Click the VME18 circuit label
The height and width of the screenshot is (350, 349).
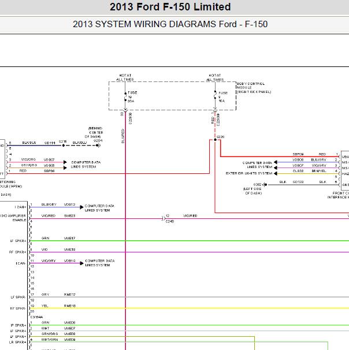coord(69,250)
